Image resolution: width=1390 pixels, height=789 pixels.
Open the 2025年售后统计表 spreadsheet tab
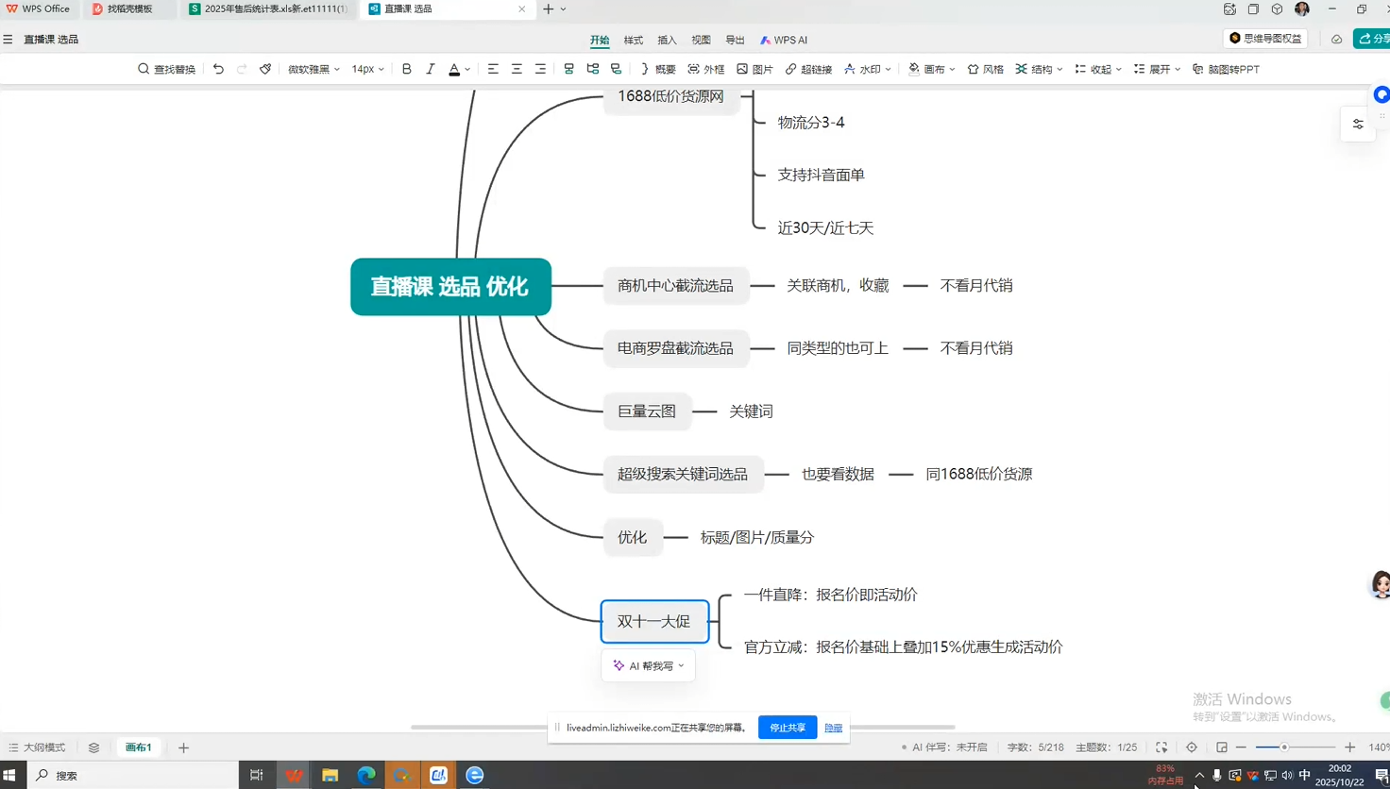coord(268,9)
